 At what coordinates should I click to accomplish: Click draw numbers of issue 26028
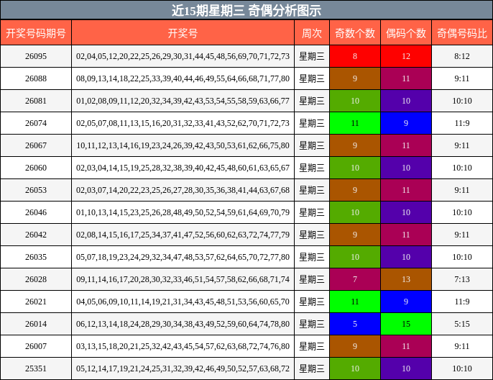[183, 279]
